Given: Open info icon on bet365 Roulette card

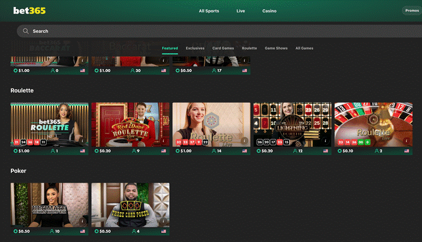Looking at the screenshot, I should [x=82, y=140].
